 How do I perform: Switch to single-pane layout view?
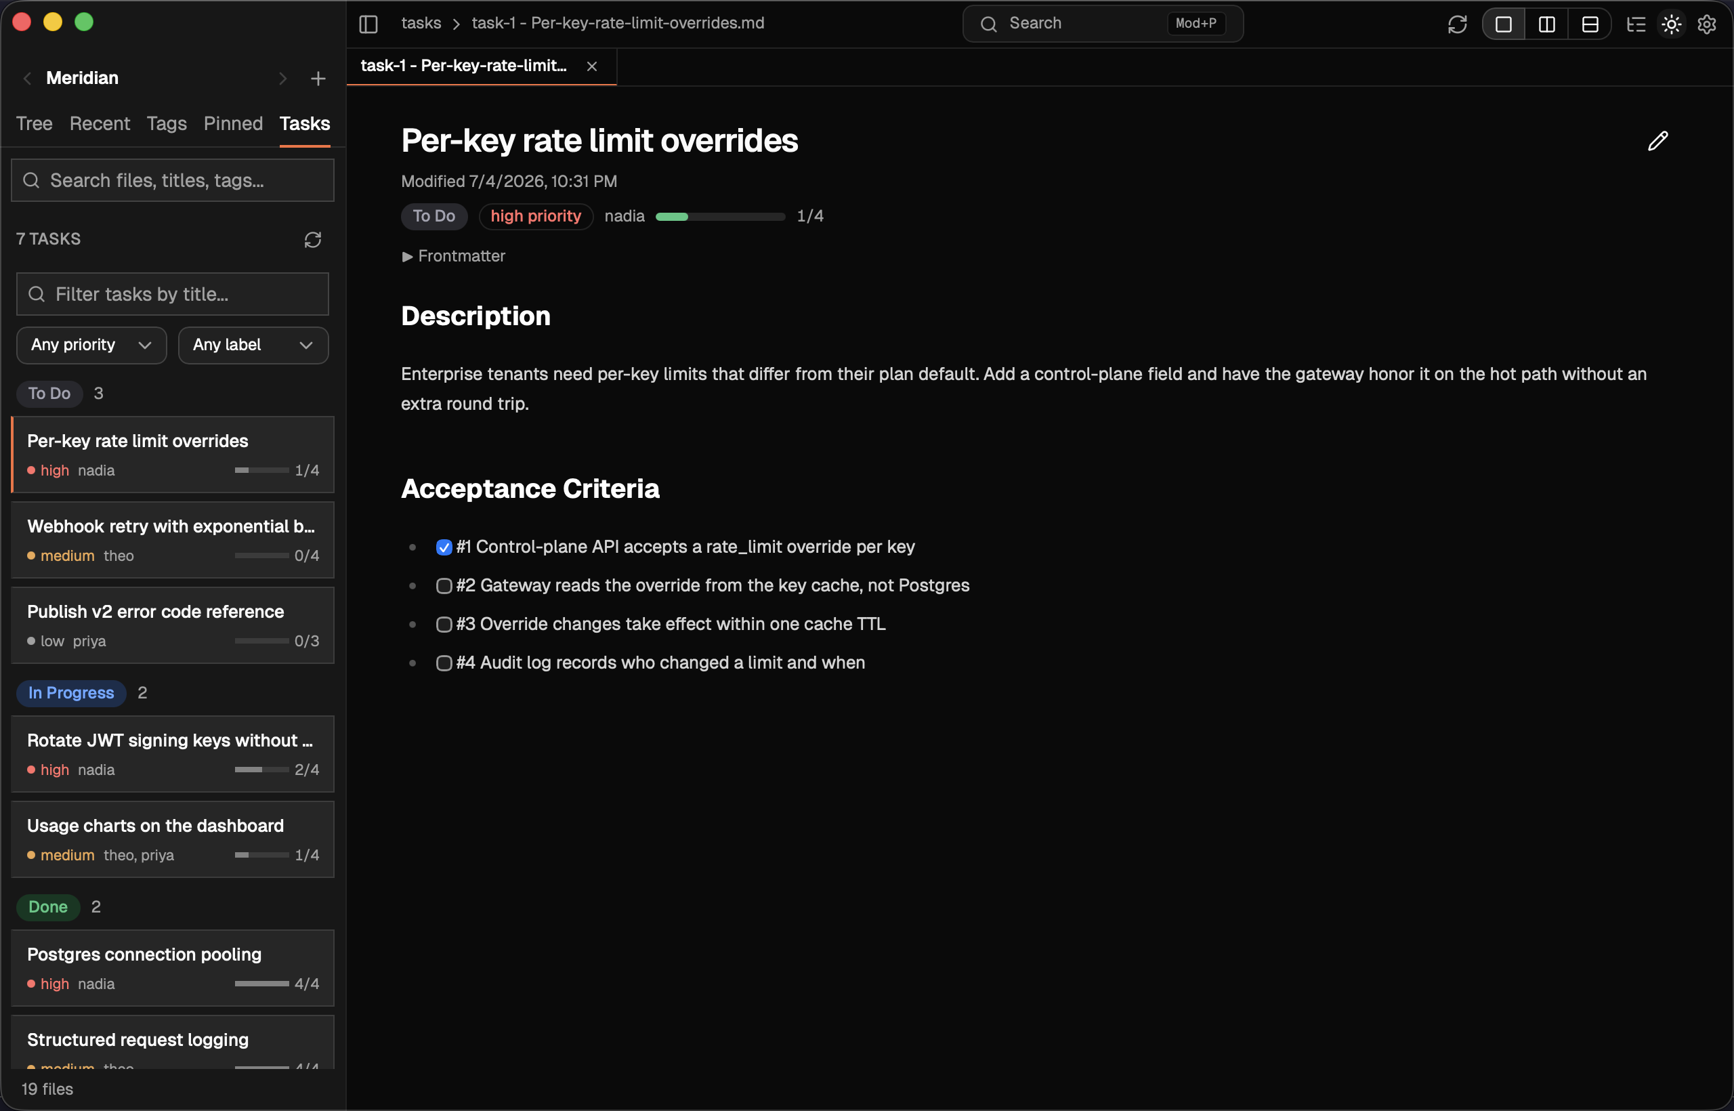[x=1503, y=24]
